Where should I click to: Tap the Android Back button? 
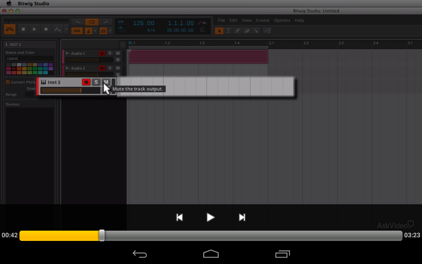(x=140, y=254)
